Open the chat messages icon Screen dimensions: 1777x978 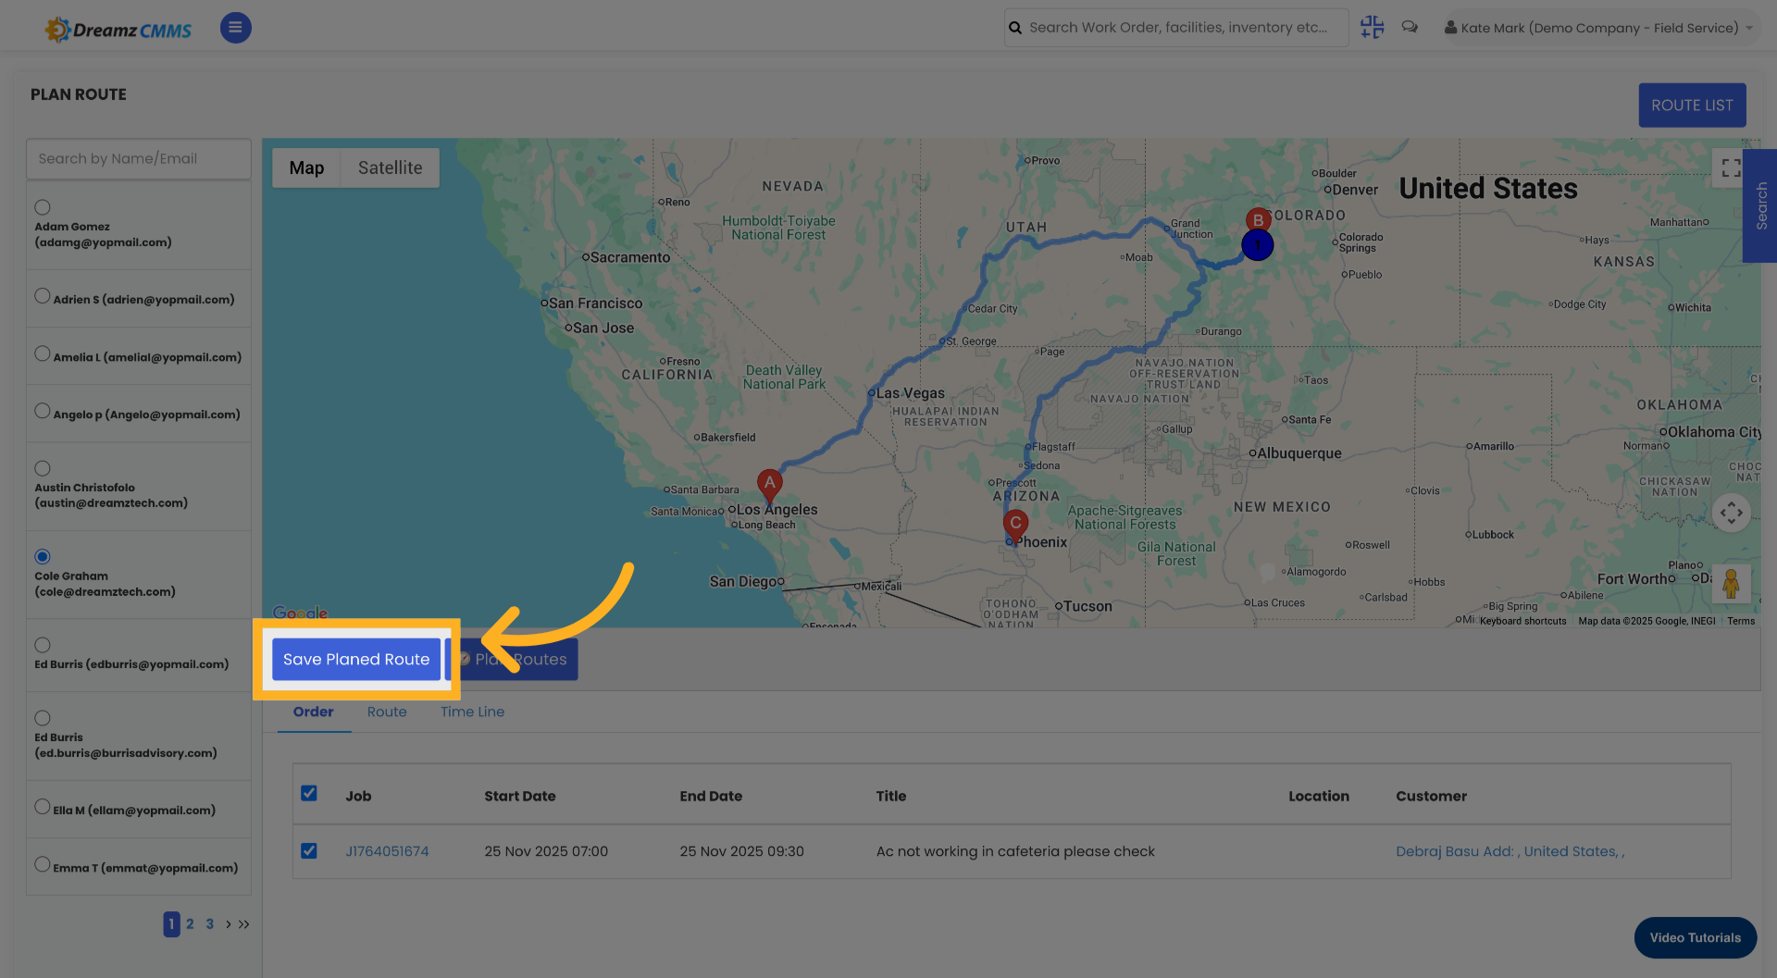1410,27
